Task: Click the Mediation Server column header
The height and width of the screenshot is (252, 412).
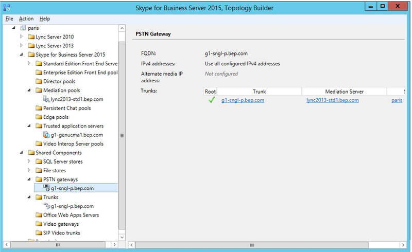Action: click(x=344, y=92)
